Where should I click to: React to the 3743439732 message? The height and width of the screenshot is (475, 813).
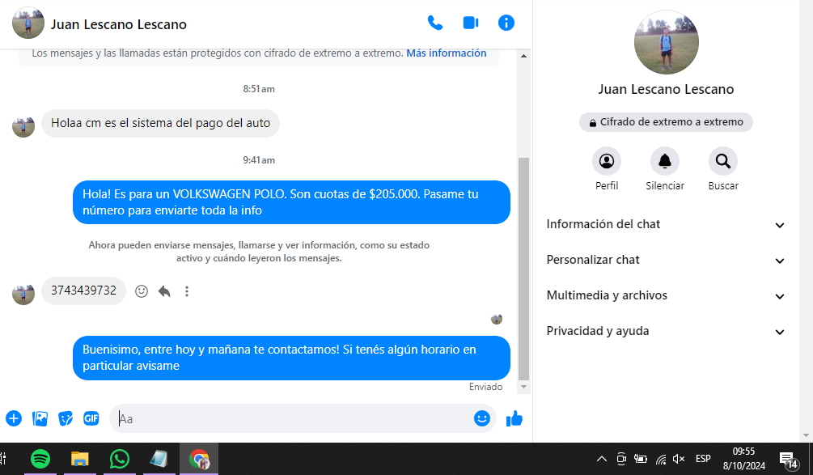[142, 291]
